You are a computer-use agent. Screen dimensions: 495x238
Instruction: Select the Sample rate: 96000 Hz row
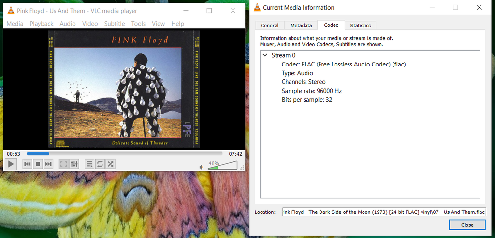[312, 91]
